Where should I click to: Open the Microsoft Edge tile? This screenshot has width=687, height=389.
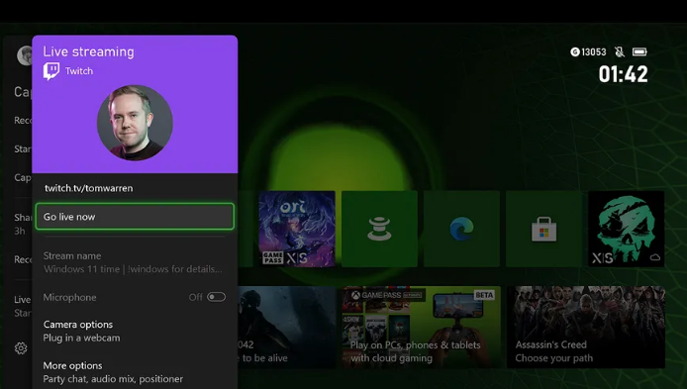(461, 229)
